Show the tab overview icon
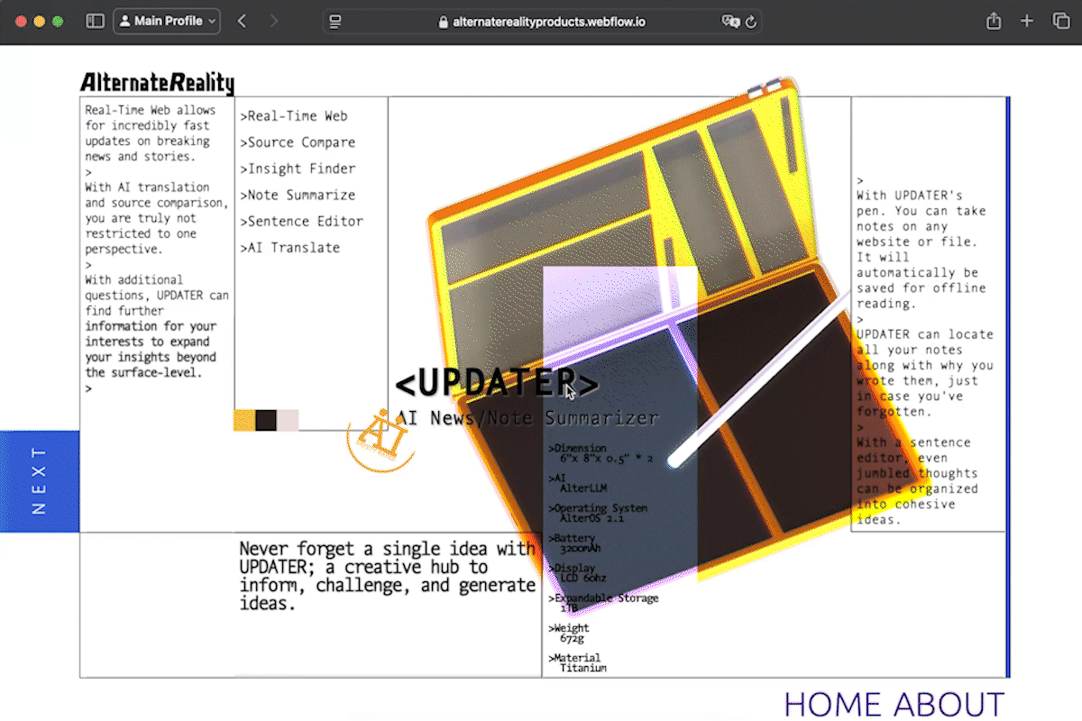The image size is (1082, 721). click(1060, 21)
